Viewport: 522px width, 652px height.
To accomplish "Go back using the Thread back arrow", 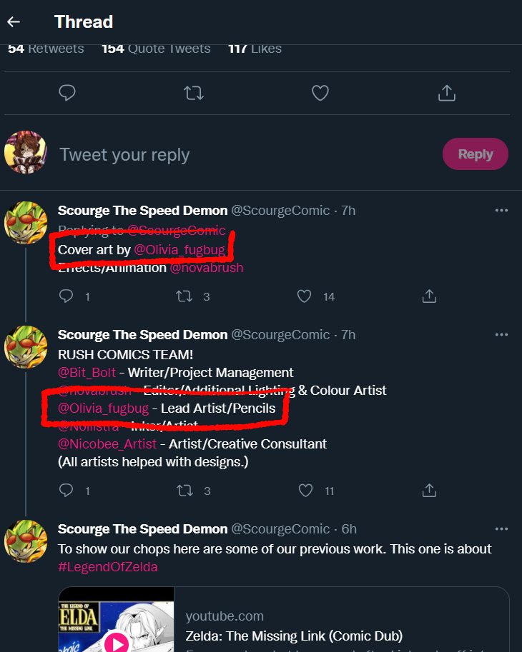I will [x=14, y=21].
